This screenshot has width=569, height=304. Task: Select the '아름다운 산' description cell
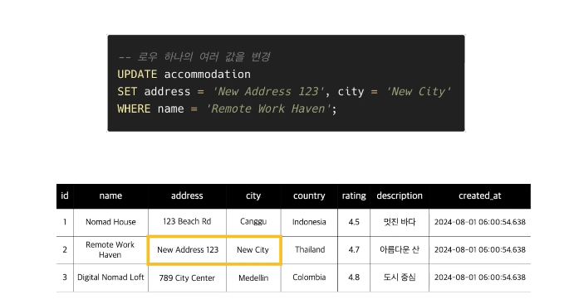(x=400, y=249)
